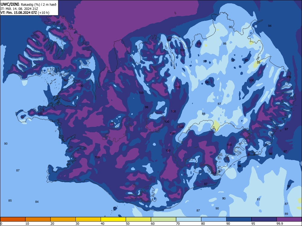Click the humidity value 89 on the map
This screenshot has width=302, height=226.
coord(286,214)
